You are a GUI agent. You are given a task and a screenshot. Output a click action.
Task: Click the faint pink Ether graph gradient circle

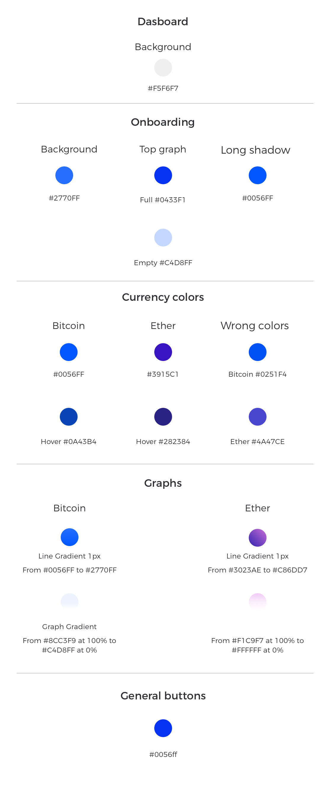[x=257, y=602]
